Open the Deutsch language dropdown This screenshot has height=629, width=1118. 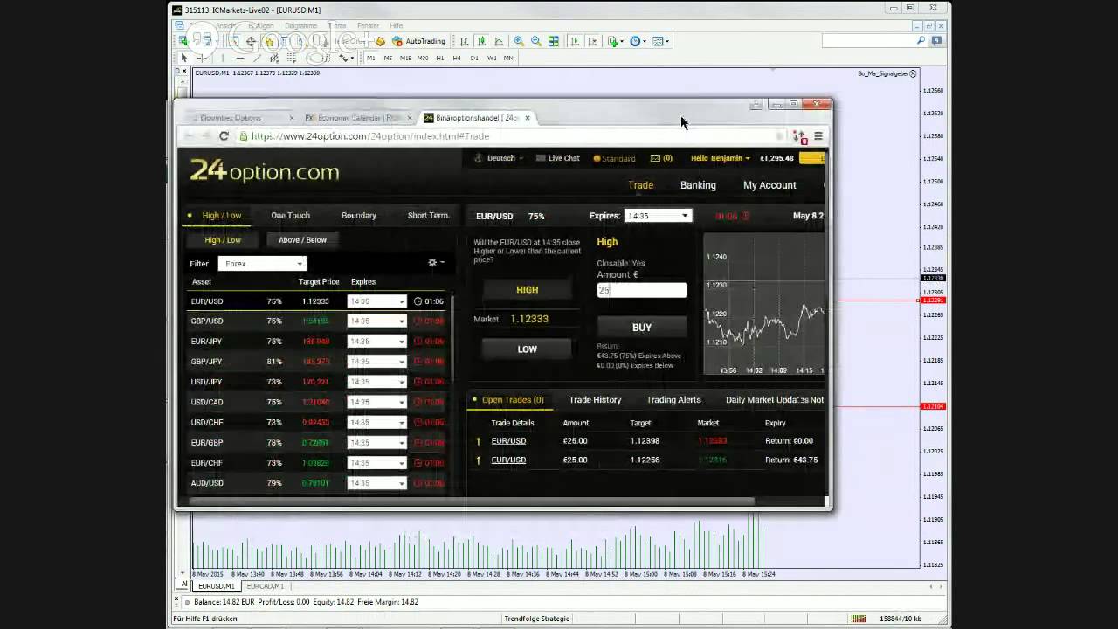(499, 158)
